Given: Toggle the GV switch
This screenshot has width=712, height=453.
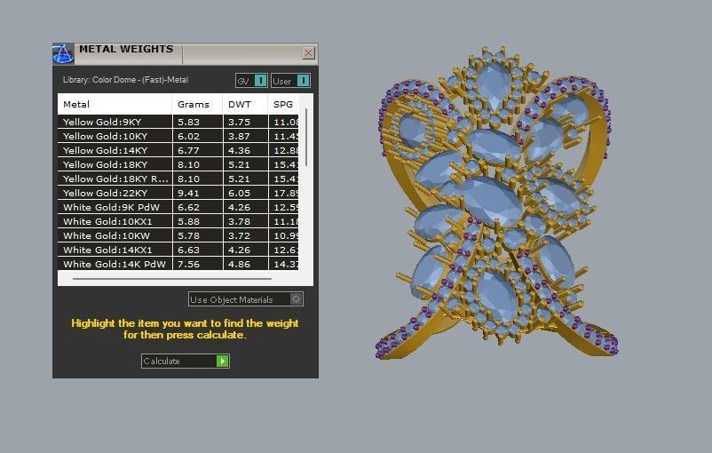Looking at the screenshot, I should tap(251, 81).
